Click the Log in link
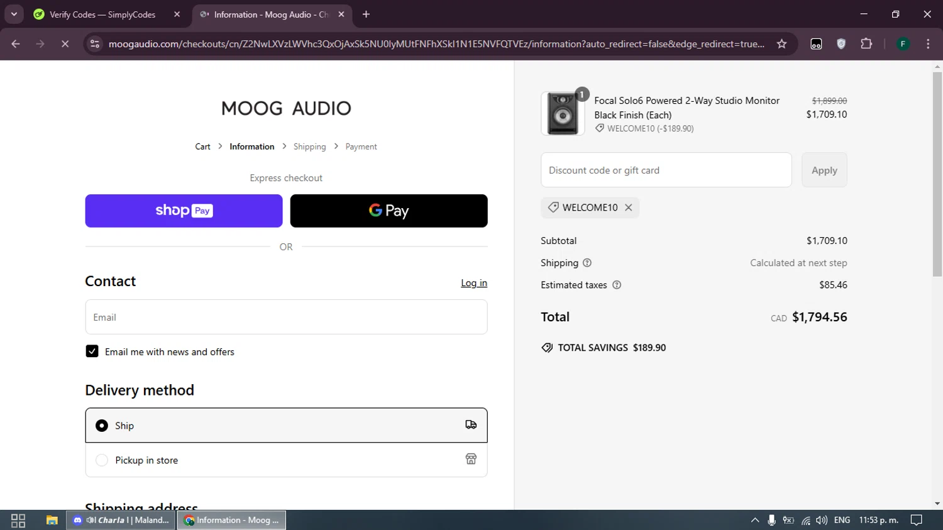This screenshot has width=943, height=530. click(474, 283)
